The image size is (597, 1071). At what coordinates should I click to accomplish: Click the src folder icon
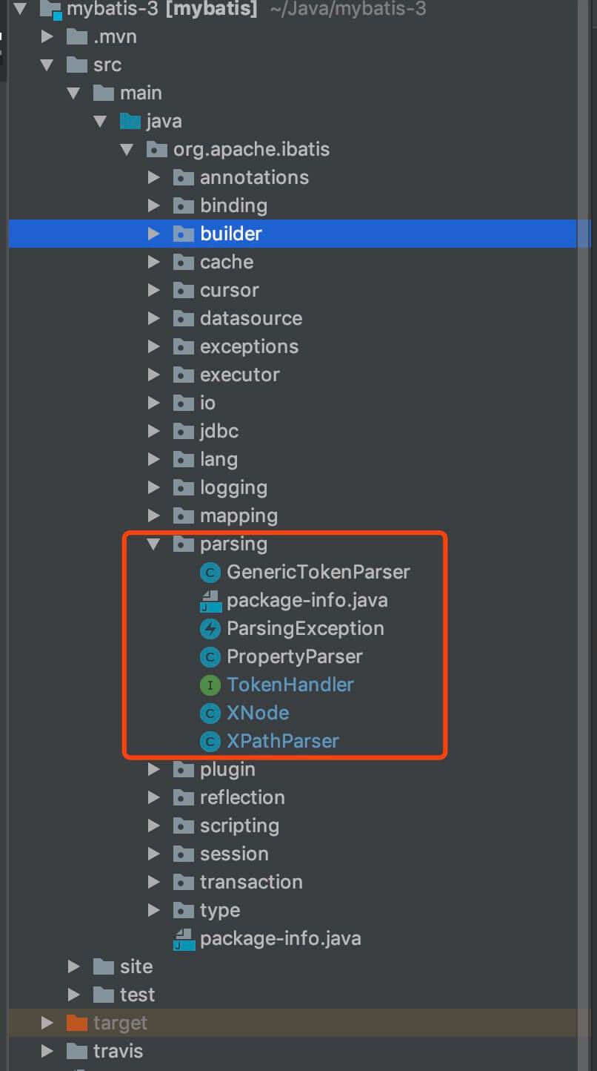[x=76, y=65]
